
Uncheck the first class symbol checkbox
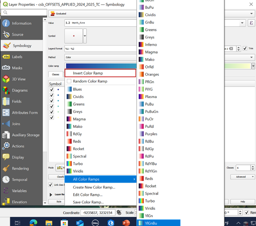click(52, 90)
